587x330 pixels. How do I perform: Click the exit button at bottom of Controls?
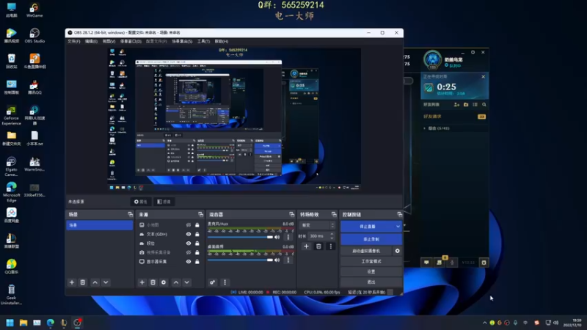coord(371,282)
